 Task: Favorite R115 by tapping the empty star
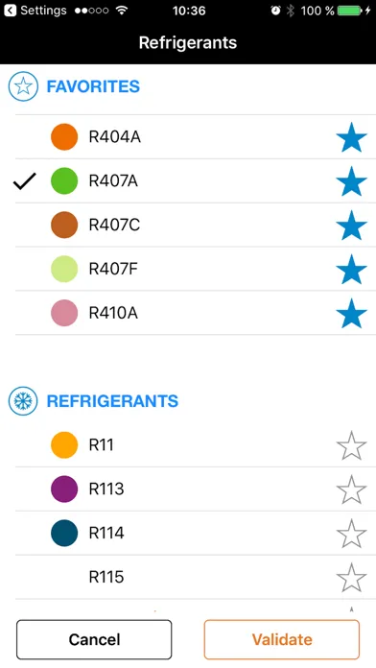click(x=351, y=577)
